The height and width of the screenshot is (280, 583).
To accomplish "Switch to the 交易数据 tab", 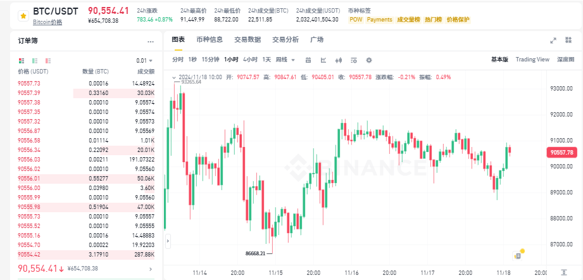I will [x=248, y=40].
